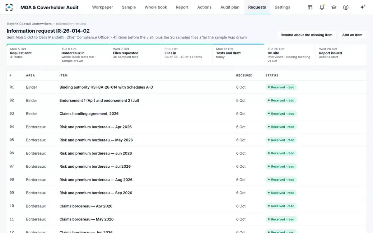Image resolution: width=373 pixels, height=233 pixels.
Task: Sort by the RECEIVED column header
Action: (244, 75)
